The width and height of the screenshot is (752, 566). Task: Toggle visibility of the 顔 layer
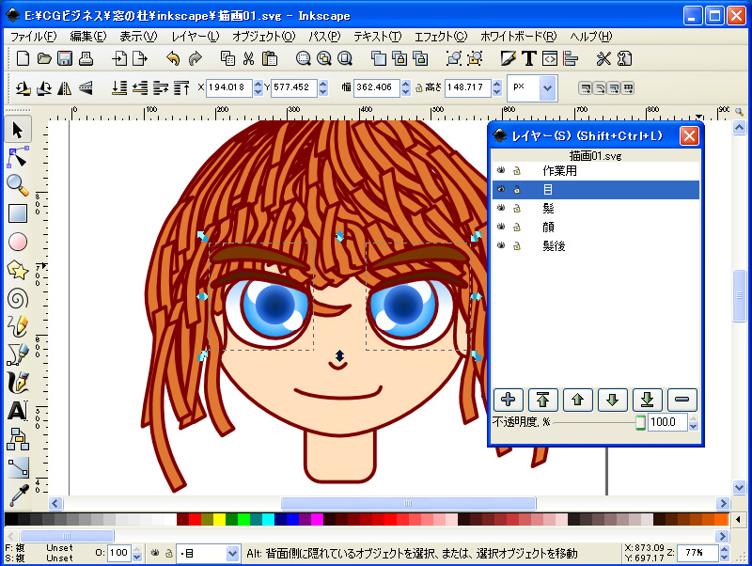coord(500,227)
